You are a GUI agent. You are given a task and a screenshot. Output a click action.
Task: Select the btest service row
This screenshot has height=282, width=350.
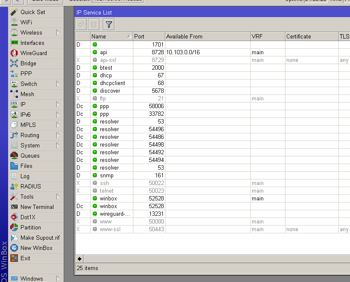click(213, 68)
